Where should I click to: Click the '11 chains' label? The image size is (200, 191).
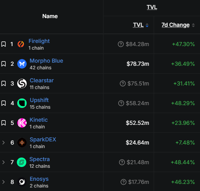(x=40, y=87)
